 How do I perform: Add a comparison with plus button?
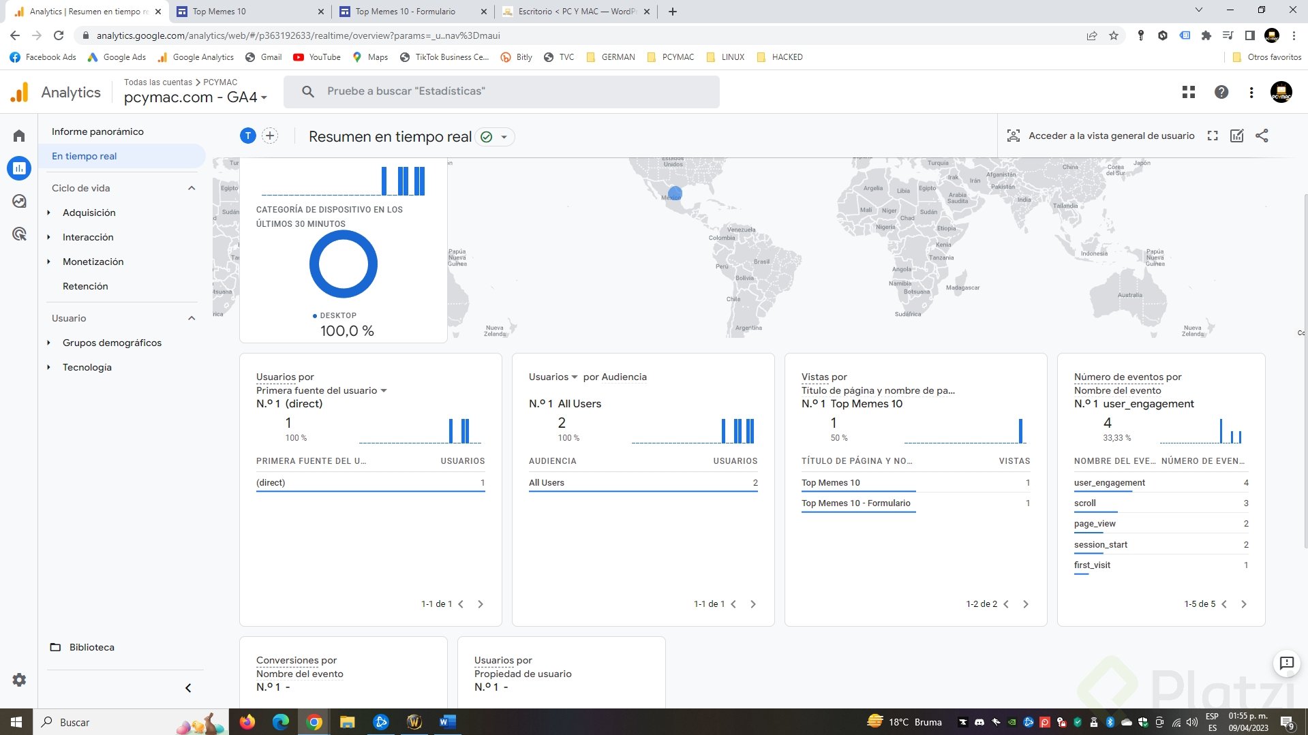[x=270, y=136]
